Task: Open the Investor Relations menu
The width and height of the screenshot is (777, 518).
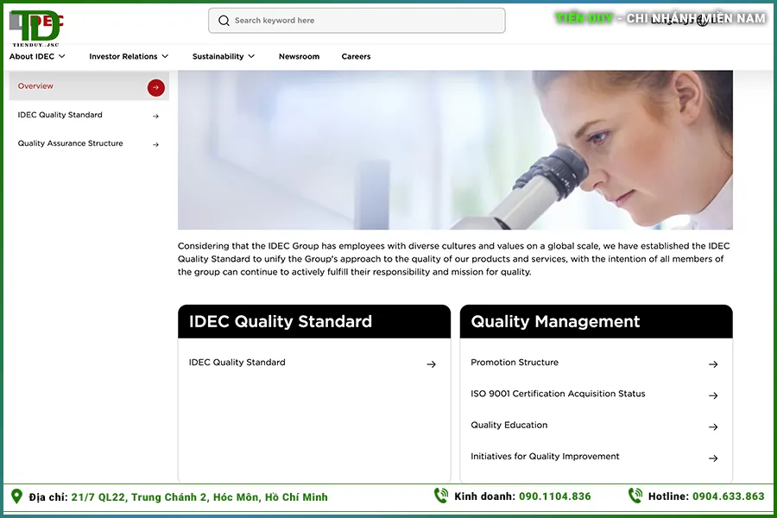Action: [129, 56]
